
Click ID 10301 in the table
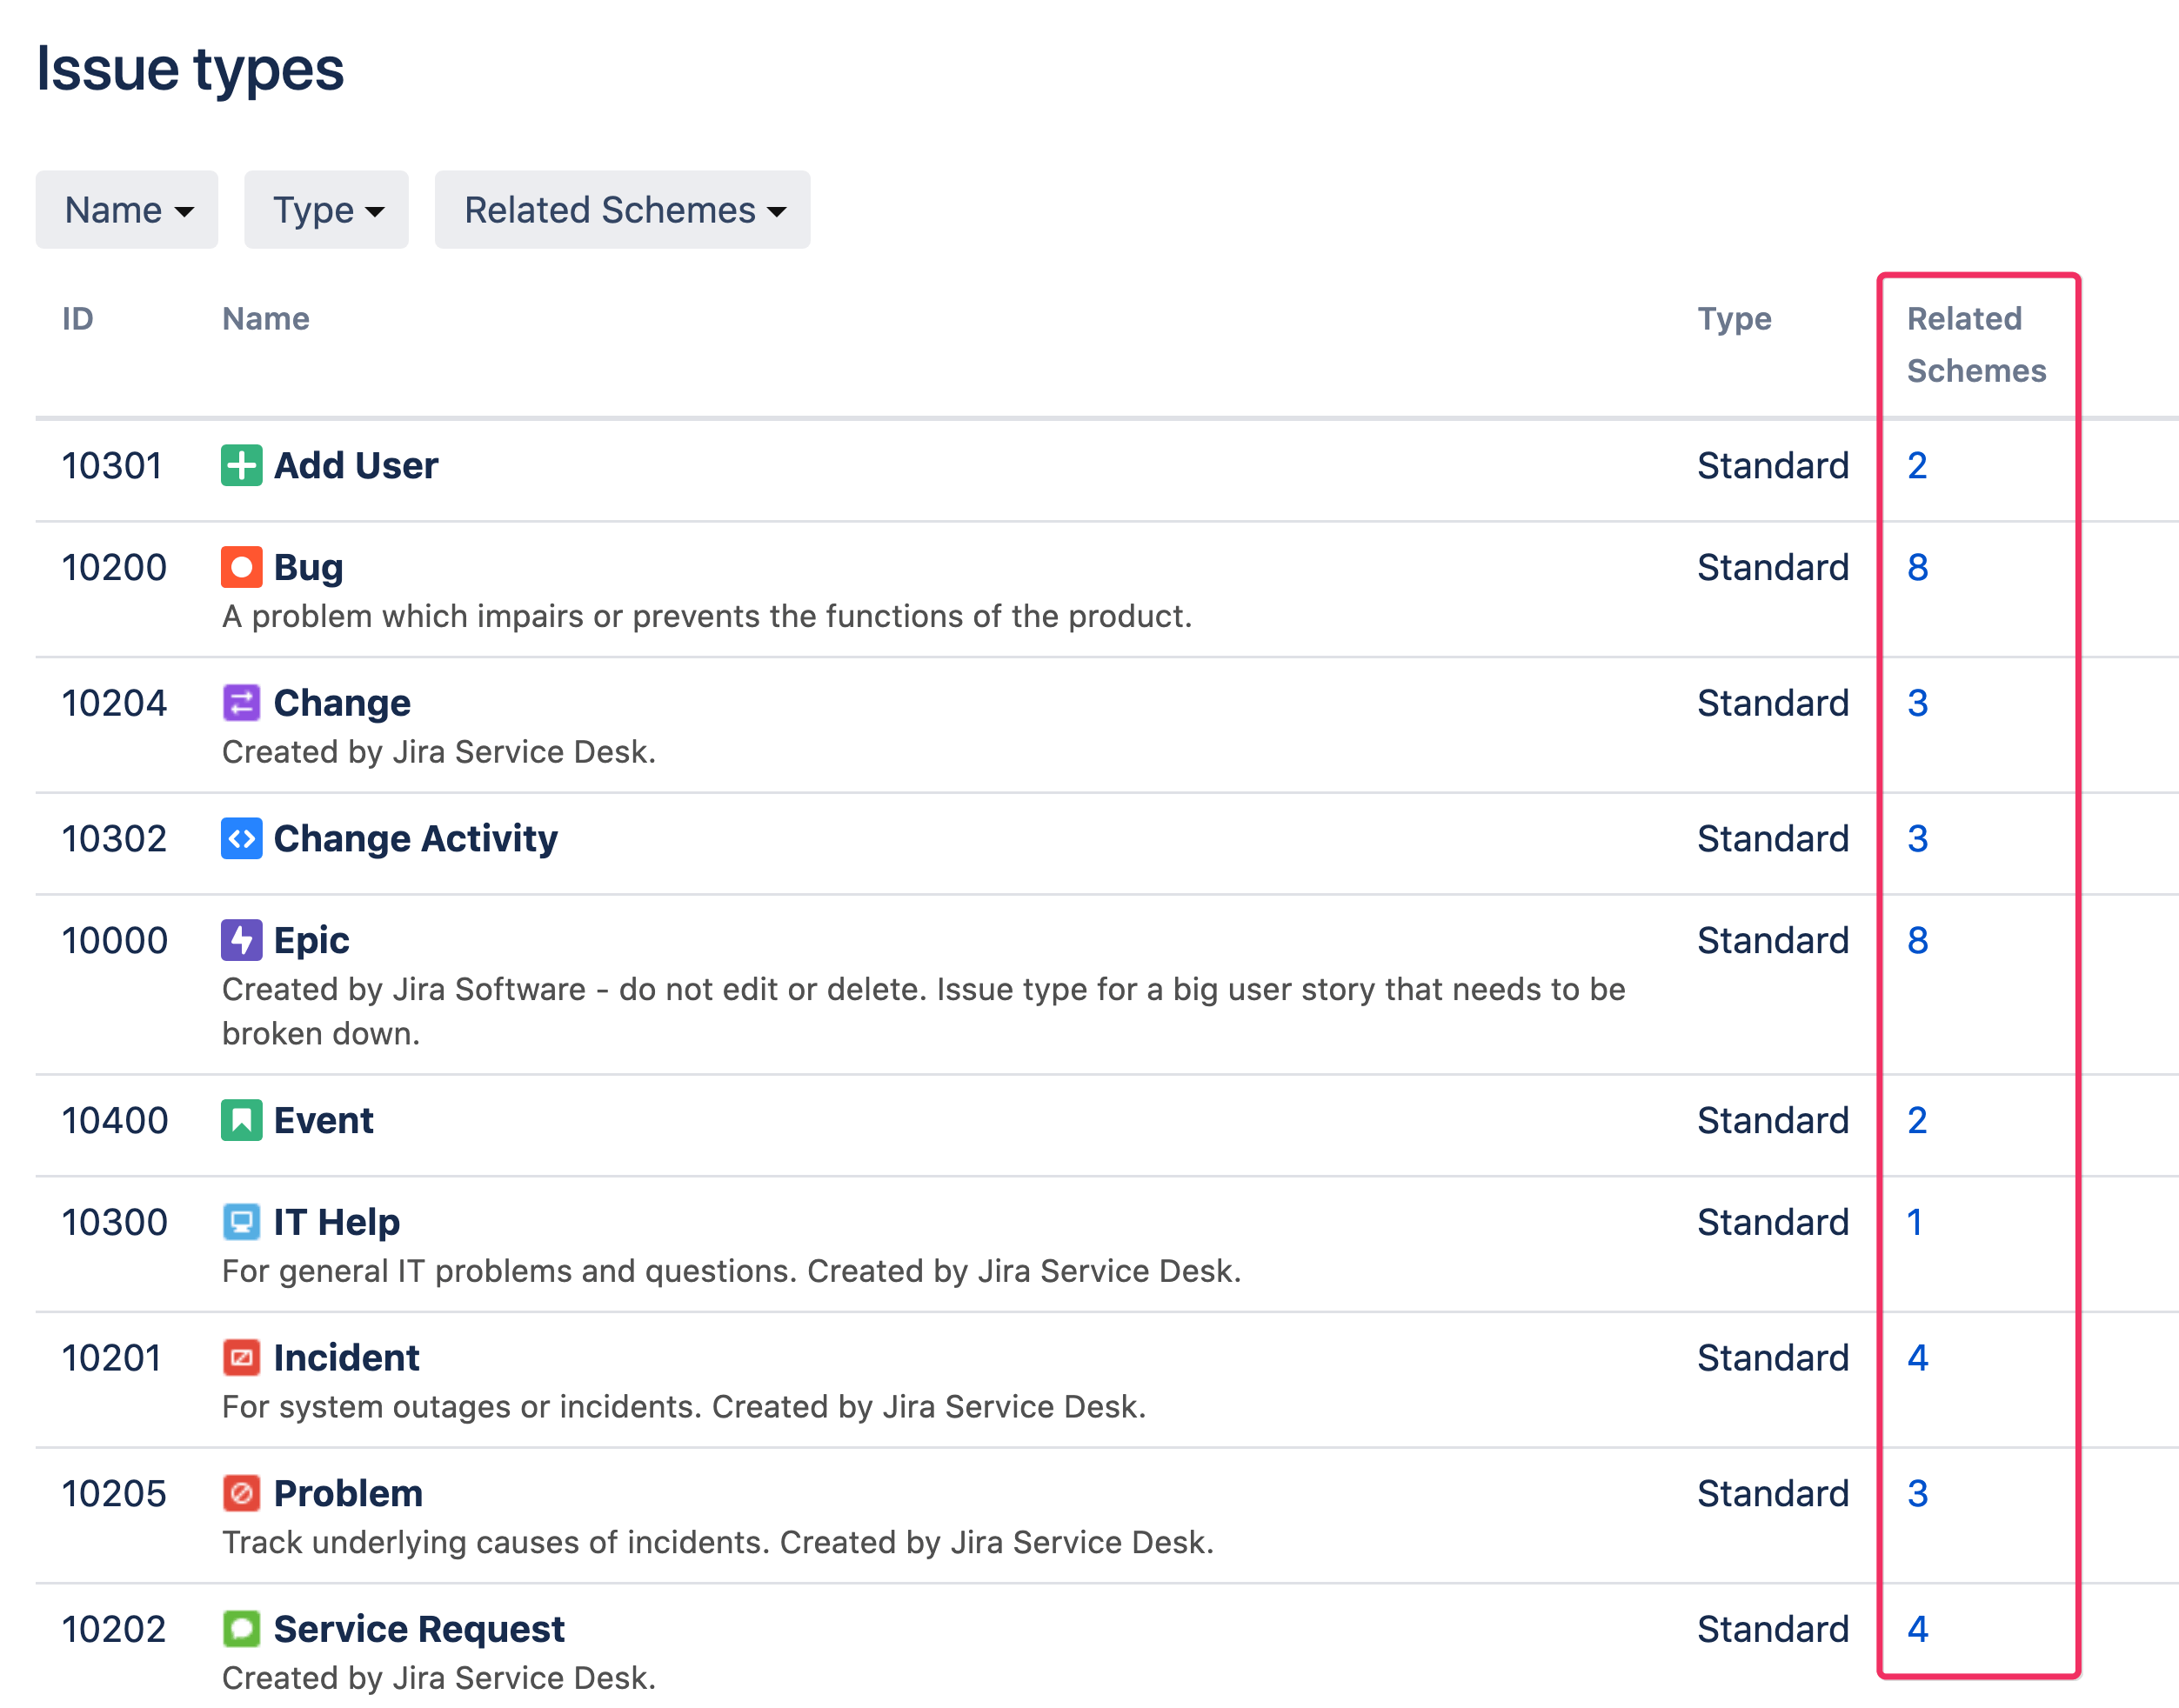tap(112, 466)
